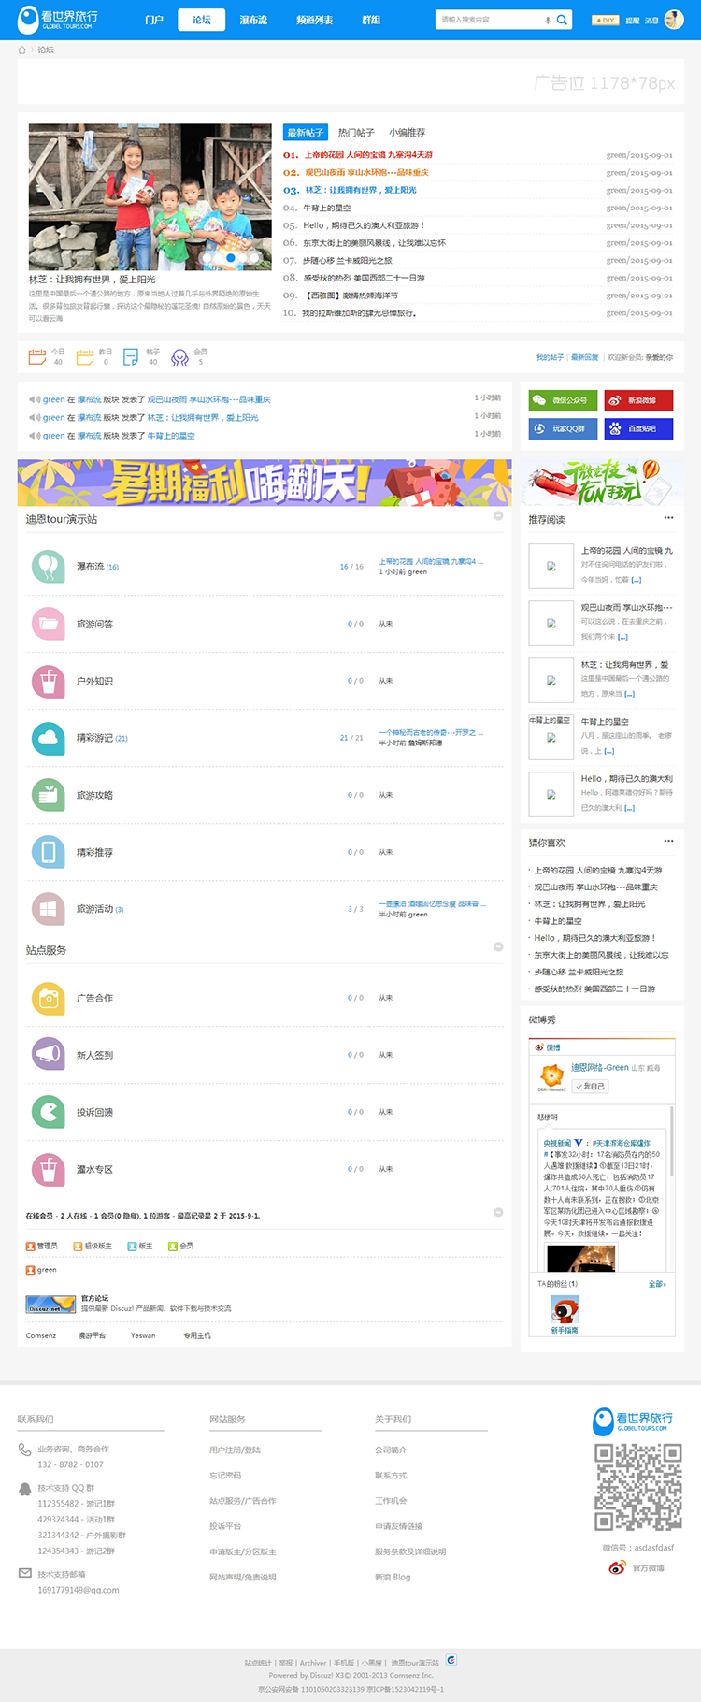Click the 新手指南 fan avatar
The image size is (701, 1702).
coord(565,1309)
